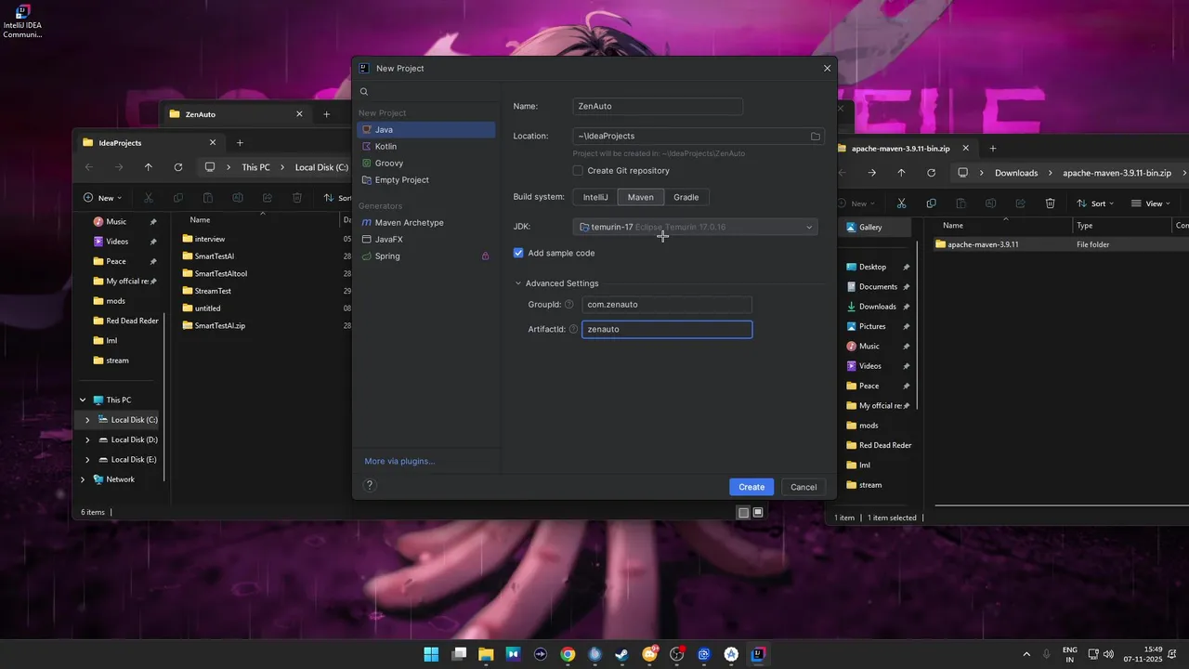Click Downloads in apache-maven breadcrumb
This screenshot has height=669, width=1189.
point(1016,173)
